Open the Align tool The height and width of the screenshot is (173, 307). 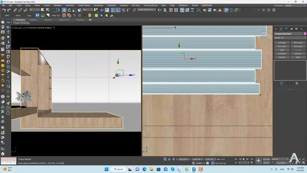click(165, 10)
